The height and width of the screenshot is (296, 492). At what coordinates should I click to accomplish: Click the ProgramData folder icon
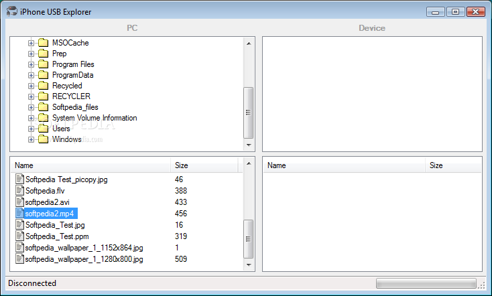click(x=44, y=75)
